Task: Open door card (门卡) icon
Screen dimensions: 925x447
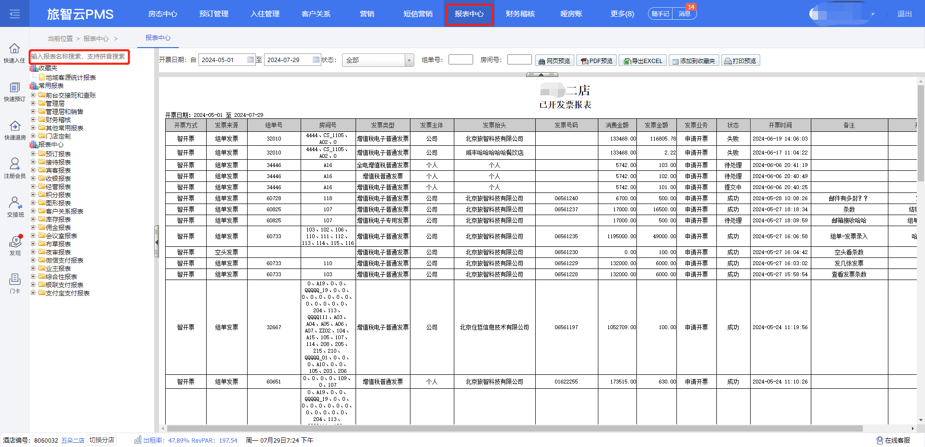Action: point(14,284)
